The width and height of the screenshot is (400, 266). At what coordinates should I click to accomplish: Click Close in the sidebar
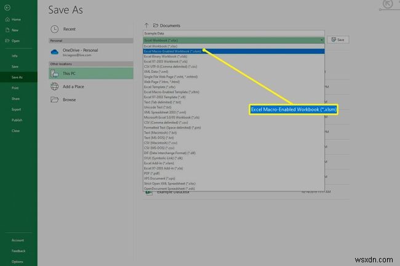pyautogui.click(x=15, y=131)
